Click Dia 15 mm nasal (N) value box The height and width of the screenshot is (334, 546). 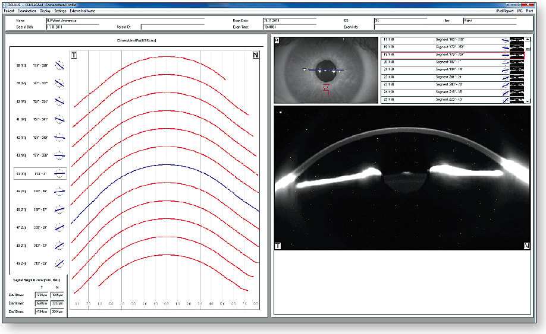58,311
